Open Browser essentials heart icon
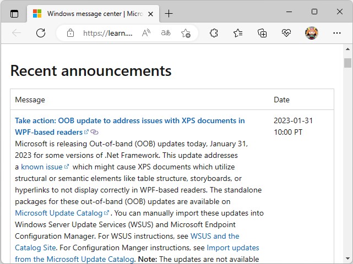The image size is (353, 264). point(286,33)
